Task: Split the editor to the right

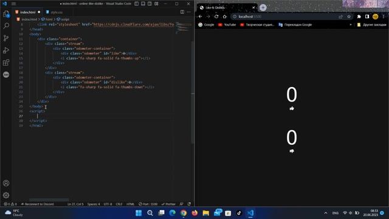Action: click(x=182, y=12)
